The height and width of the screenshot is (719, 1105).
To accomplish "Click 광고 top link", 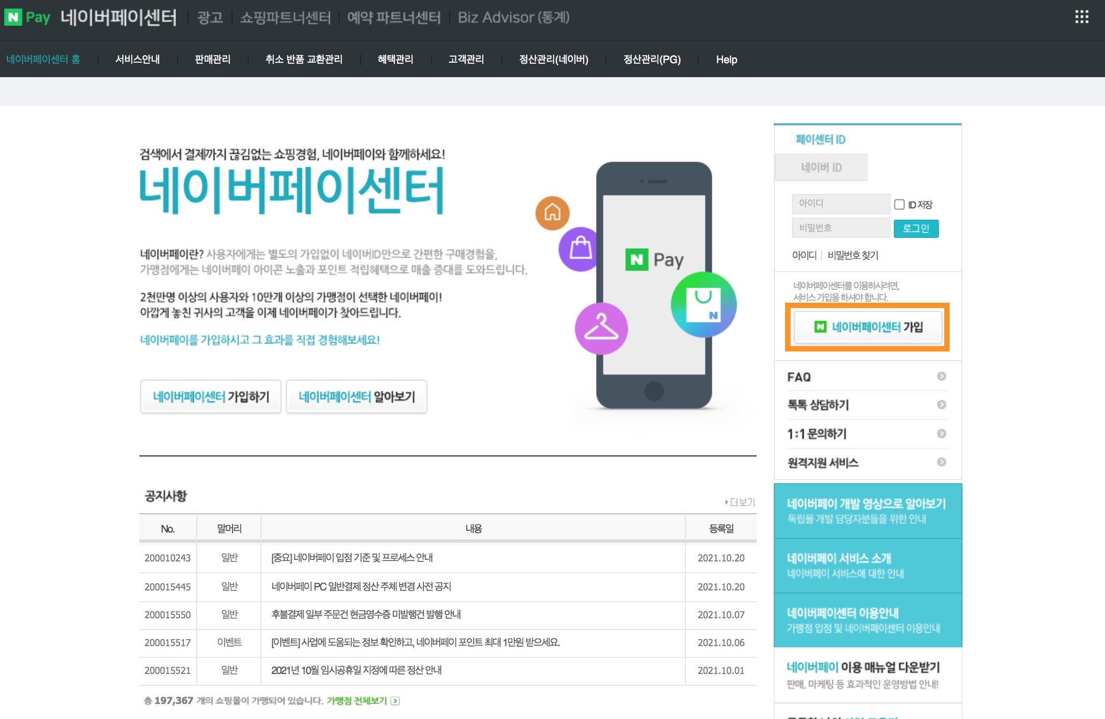I will pos(210,18).
